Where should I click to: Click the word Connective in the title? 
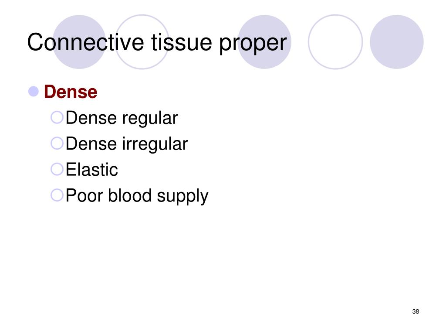click(x=86, y=42)
